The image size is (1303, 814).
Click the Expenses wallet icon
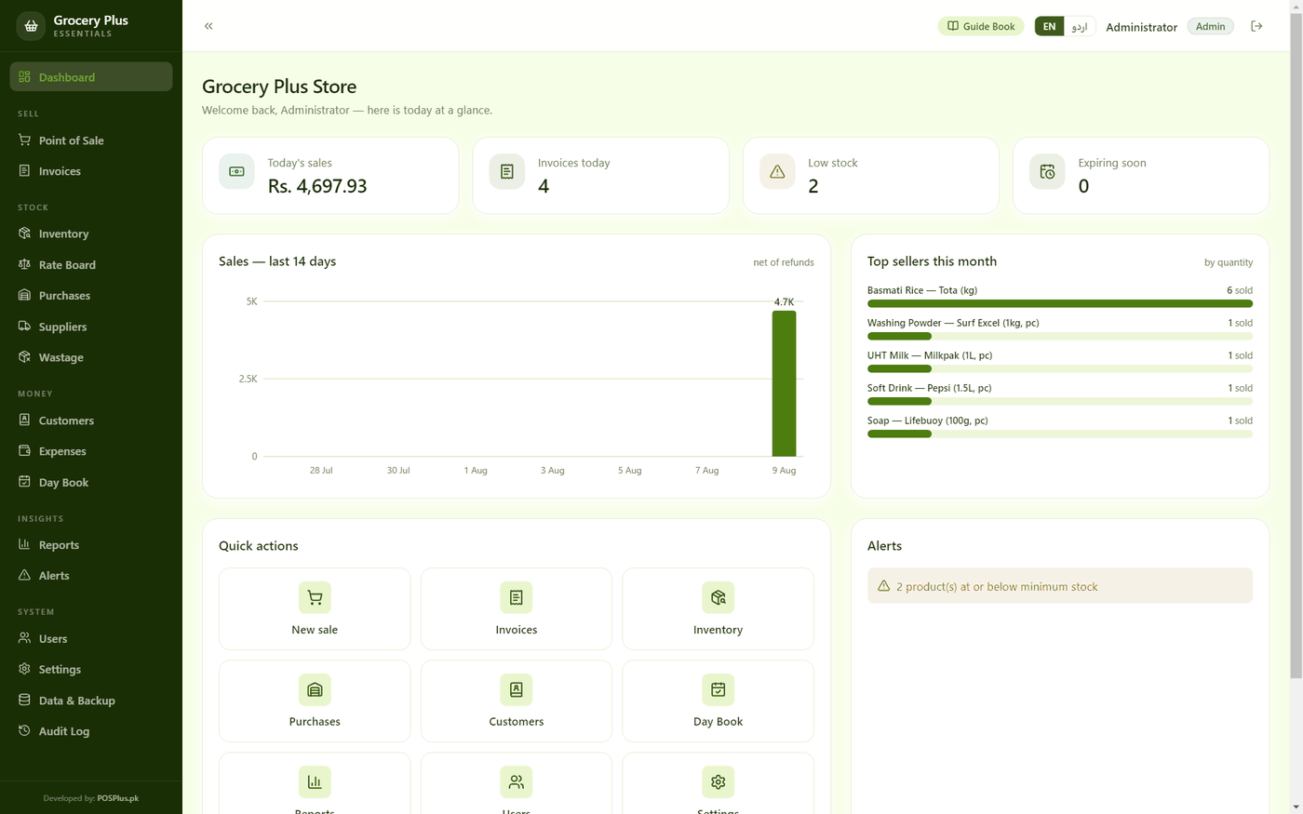coord(24,450)
